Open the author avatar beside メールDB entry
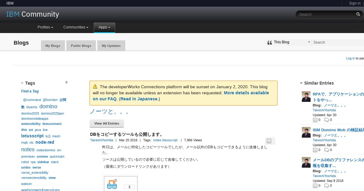Screen dimensions: 364x191 (306, 162)
